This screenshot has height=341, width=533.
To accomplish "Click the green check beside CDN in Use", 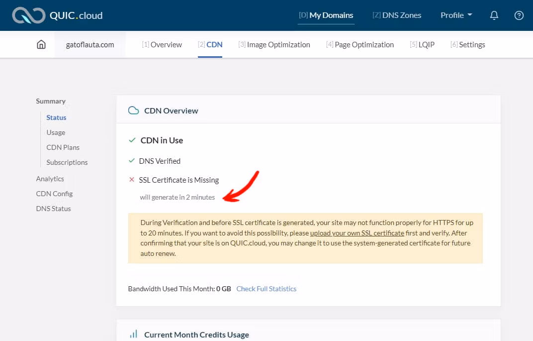I will (132, 140).
